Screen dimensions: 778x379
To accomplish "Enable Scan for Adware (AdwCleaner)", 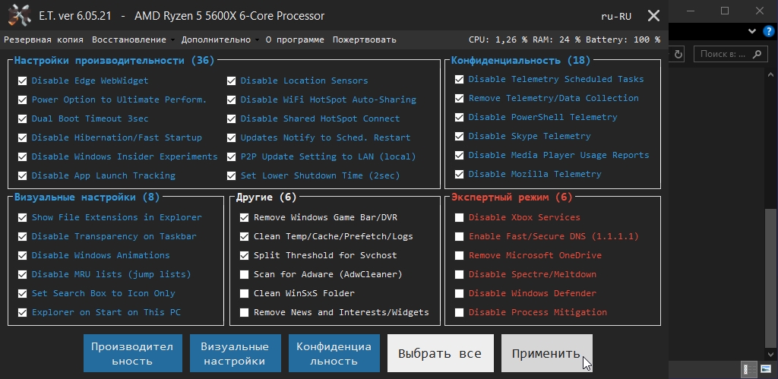I will pos(244,274).
